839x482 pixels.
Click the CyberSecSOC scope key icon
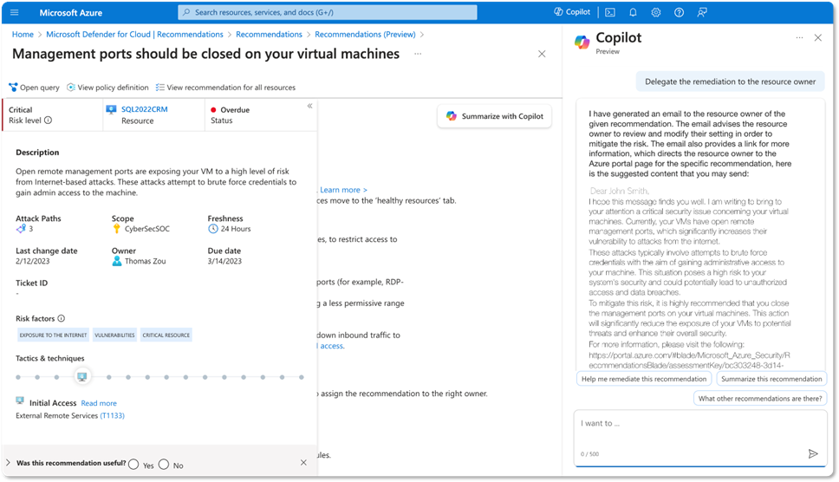117,229
